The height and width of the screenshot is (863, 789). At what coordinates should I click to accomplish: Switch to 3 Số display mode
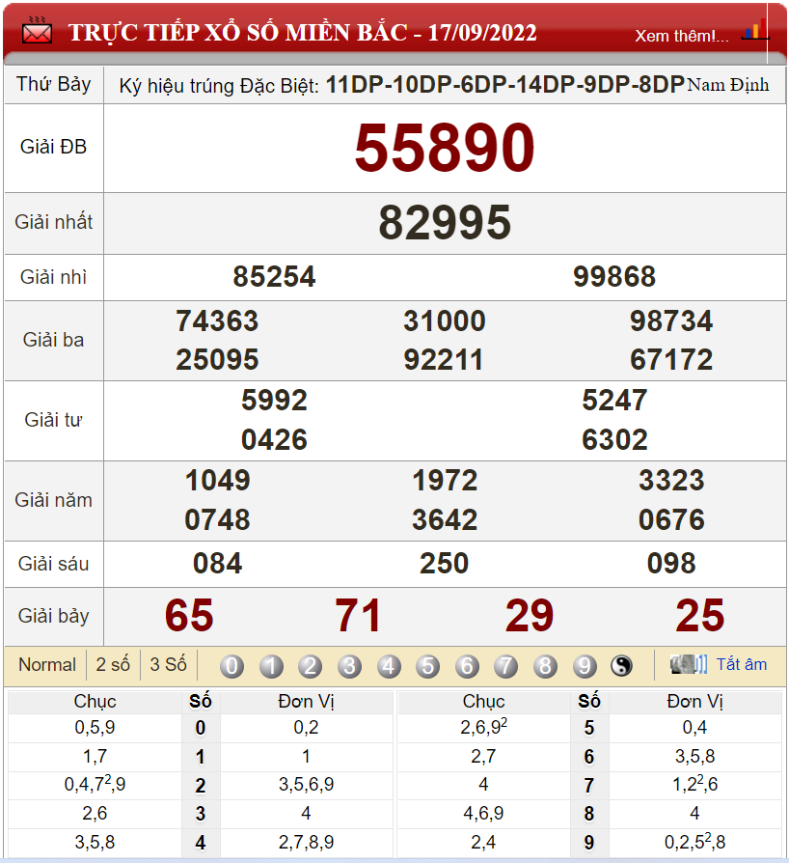(x=168, y=665)
